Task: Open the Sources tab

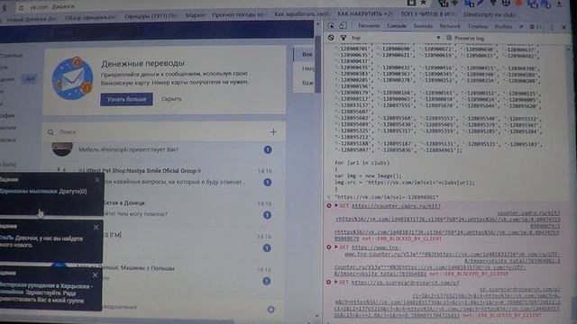Action: point(423,26)
